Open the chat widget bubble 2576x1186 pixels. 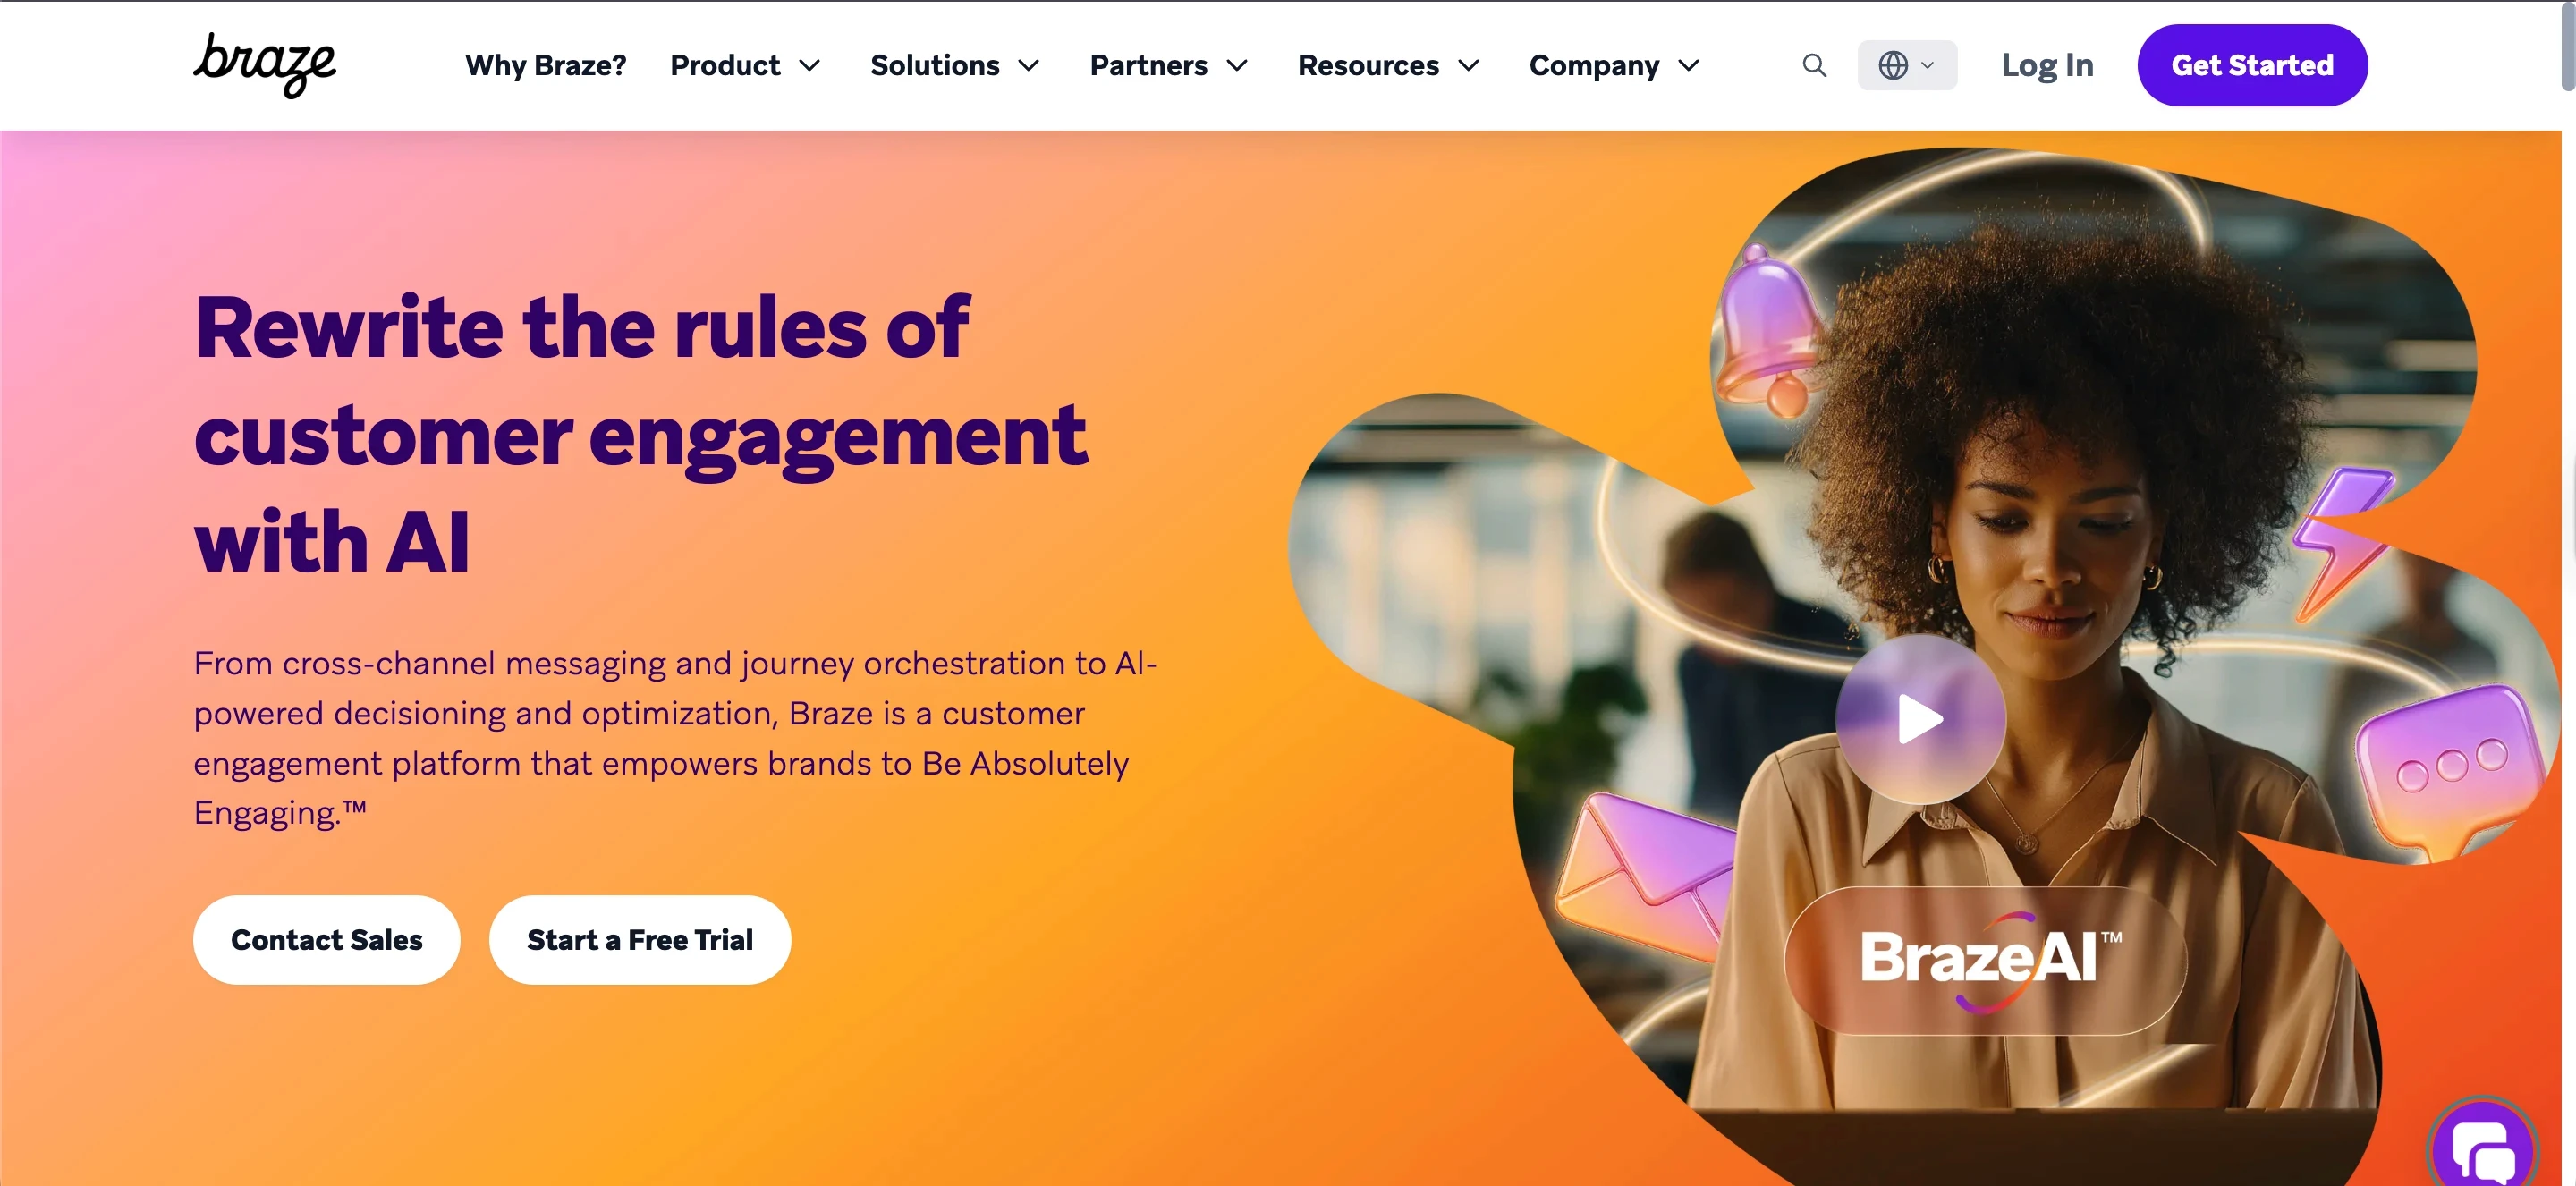tap(2483, 1148)
